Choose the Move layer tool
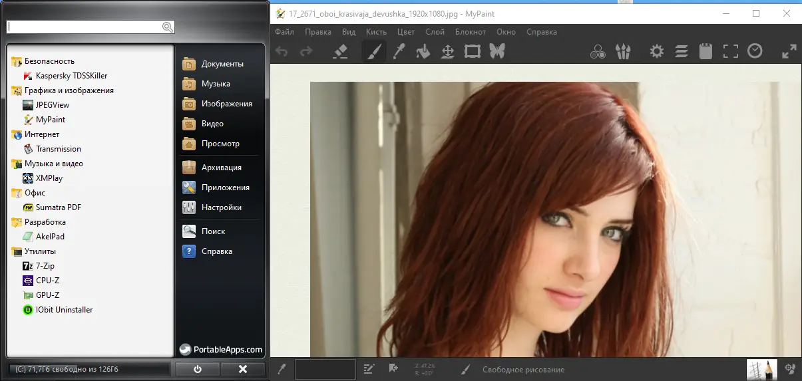Viewport: 802px width, 381px height. (x=448, y=51)
